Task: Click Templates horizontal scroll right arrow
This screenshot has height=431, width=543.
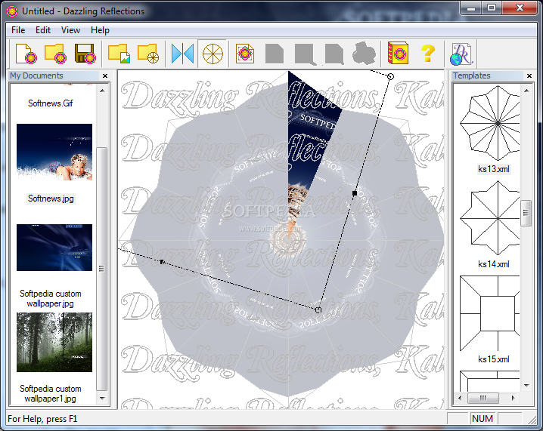Action: (x=514, y=398)
